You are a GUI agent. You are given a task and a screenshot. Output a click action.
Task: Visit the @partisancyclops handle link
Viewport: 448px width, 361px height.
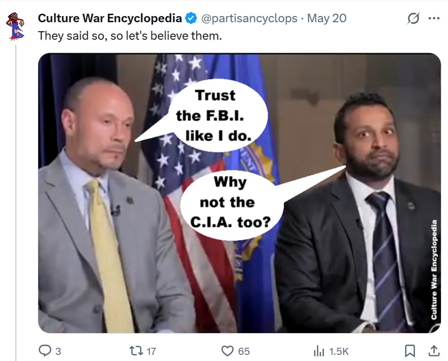pos(249,18)
